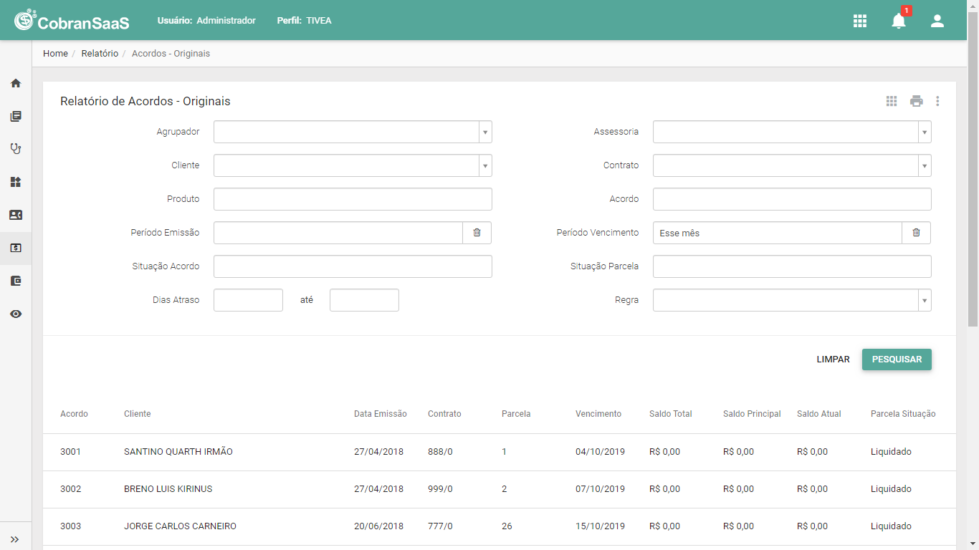This screenshot has width=979, height=550.
Task: Open the sidebar contact card icon
Action: (16, 215)
